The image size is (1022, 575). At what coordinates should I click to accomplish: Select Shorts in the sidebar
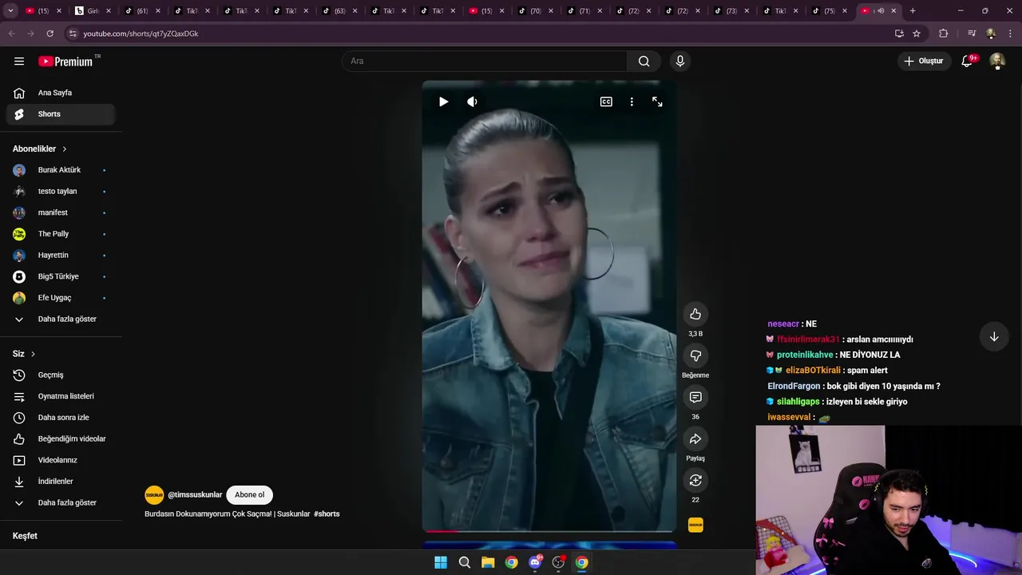(61, 114)
